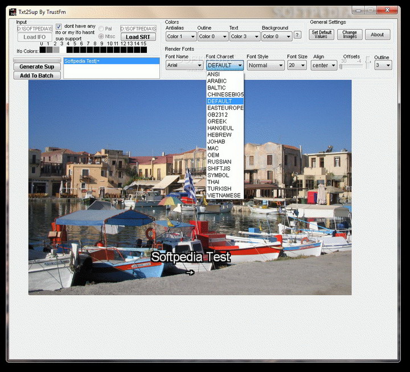Click Ifo color swatch 12
410x372 pixels.
pos(124,50)
